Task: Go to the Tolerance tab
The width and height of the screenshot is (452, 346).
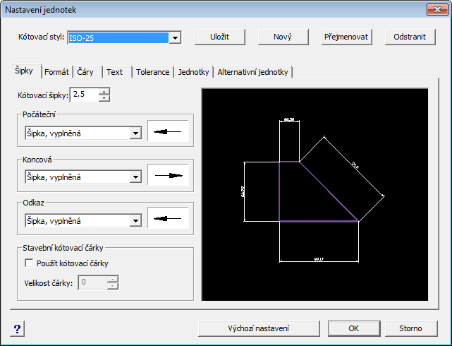Action: 153,72
